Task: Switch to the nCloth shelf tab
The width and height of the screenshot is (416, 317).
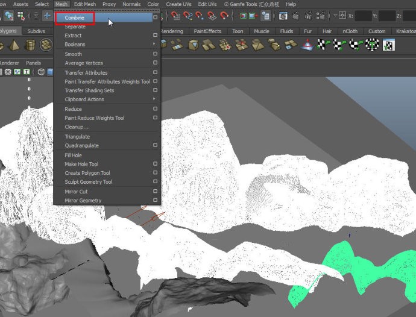Action: pos(350,31)
